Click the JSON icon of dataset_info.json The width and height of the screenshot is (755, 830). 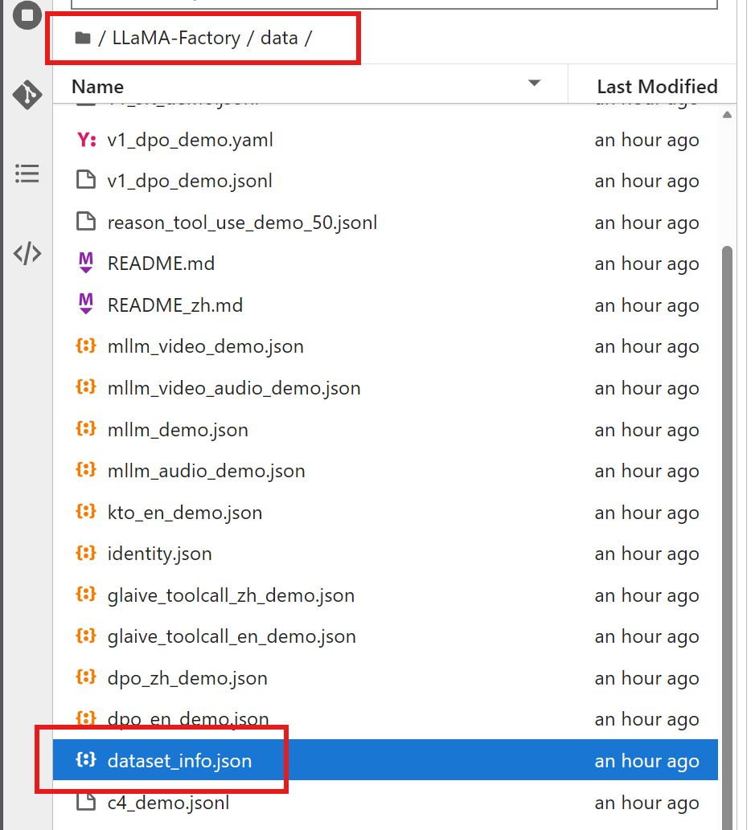point(86,759)
